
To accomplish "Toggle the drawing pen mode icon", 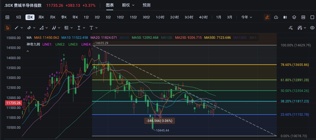I will pyautogui.click(x=267, y=17).
